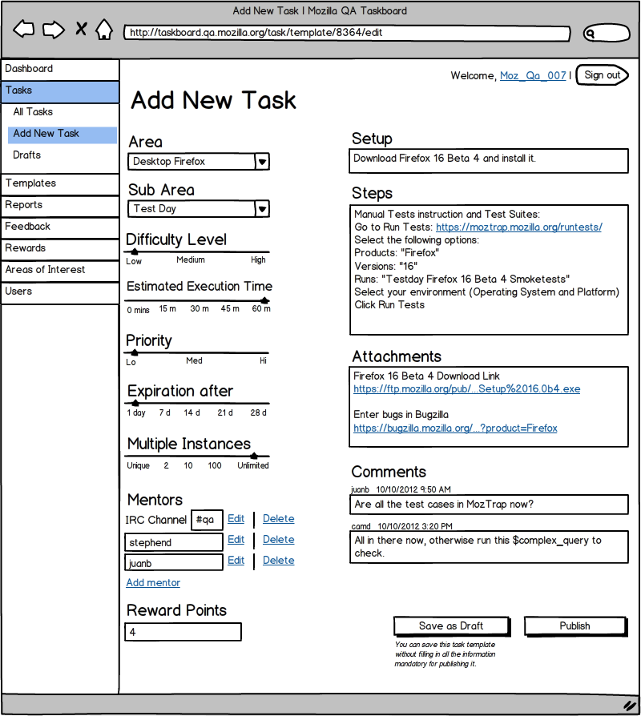Open the Feedback menu item
Viewport: 641px width, 716px height.
point(60,227)
